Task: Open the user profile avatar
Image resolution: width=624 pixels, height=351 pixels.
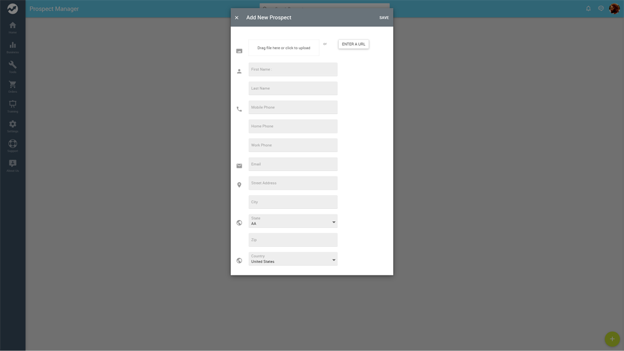Action: click(614, 9)
